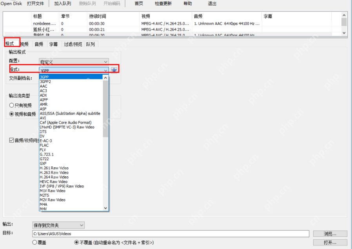Click the file list scroll up arrow
The width and height of the screenshot is (352, 249).
pos(344,15)
